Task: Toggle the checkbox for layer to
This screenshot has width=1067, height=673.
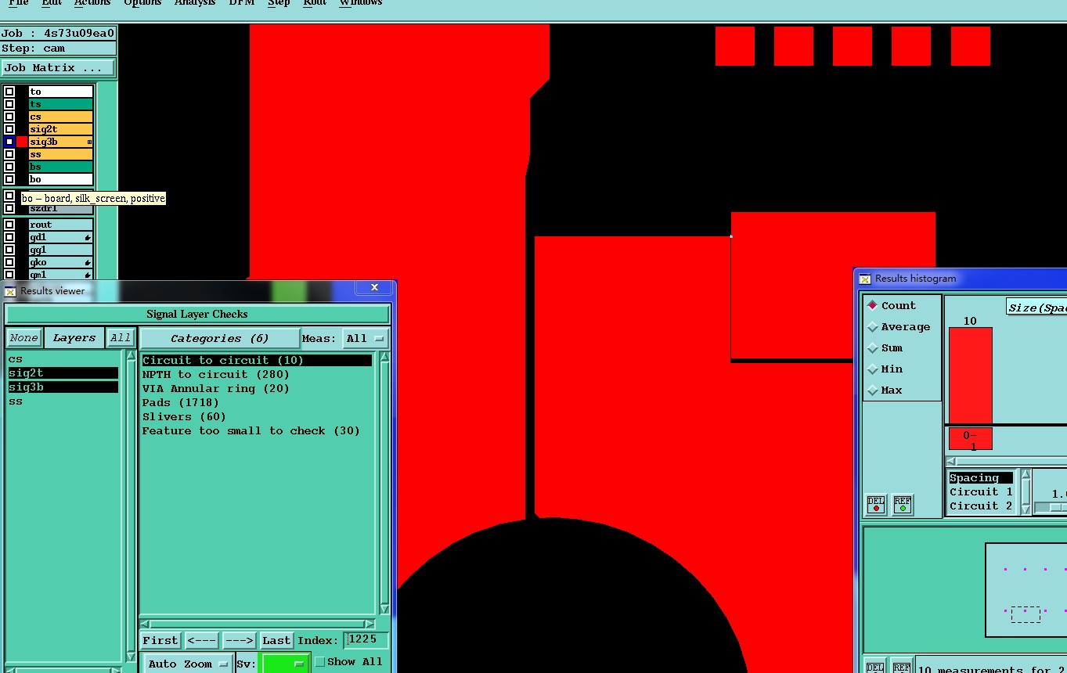Action: (9, 92)
